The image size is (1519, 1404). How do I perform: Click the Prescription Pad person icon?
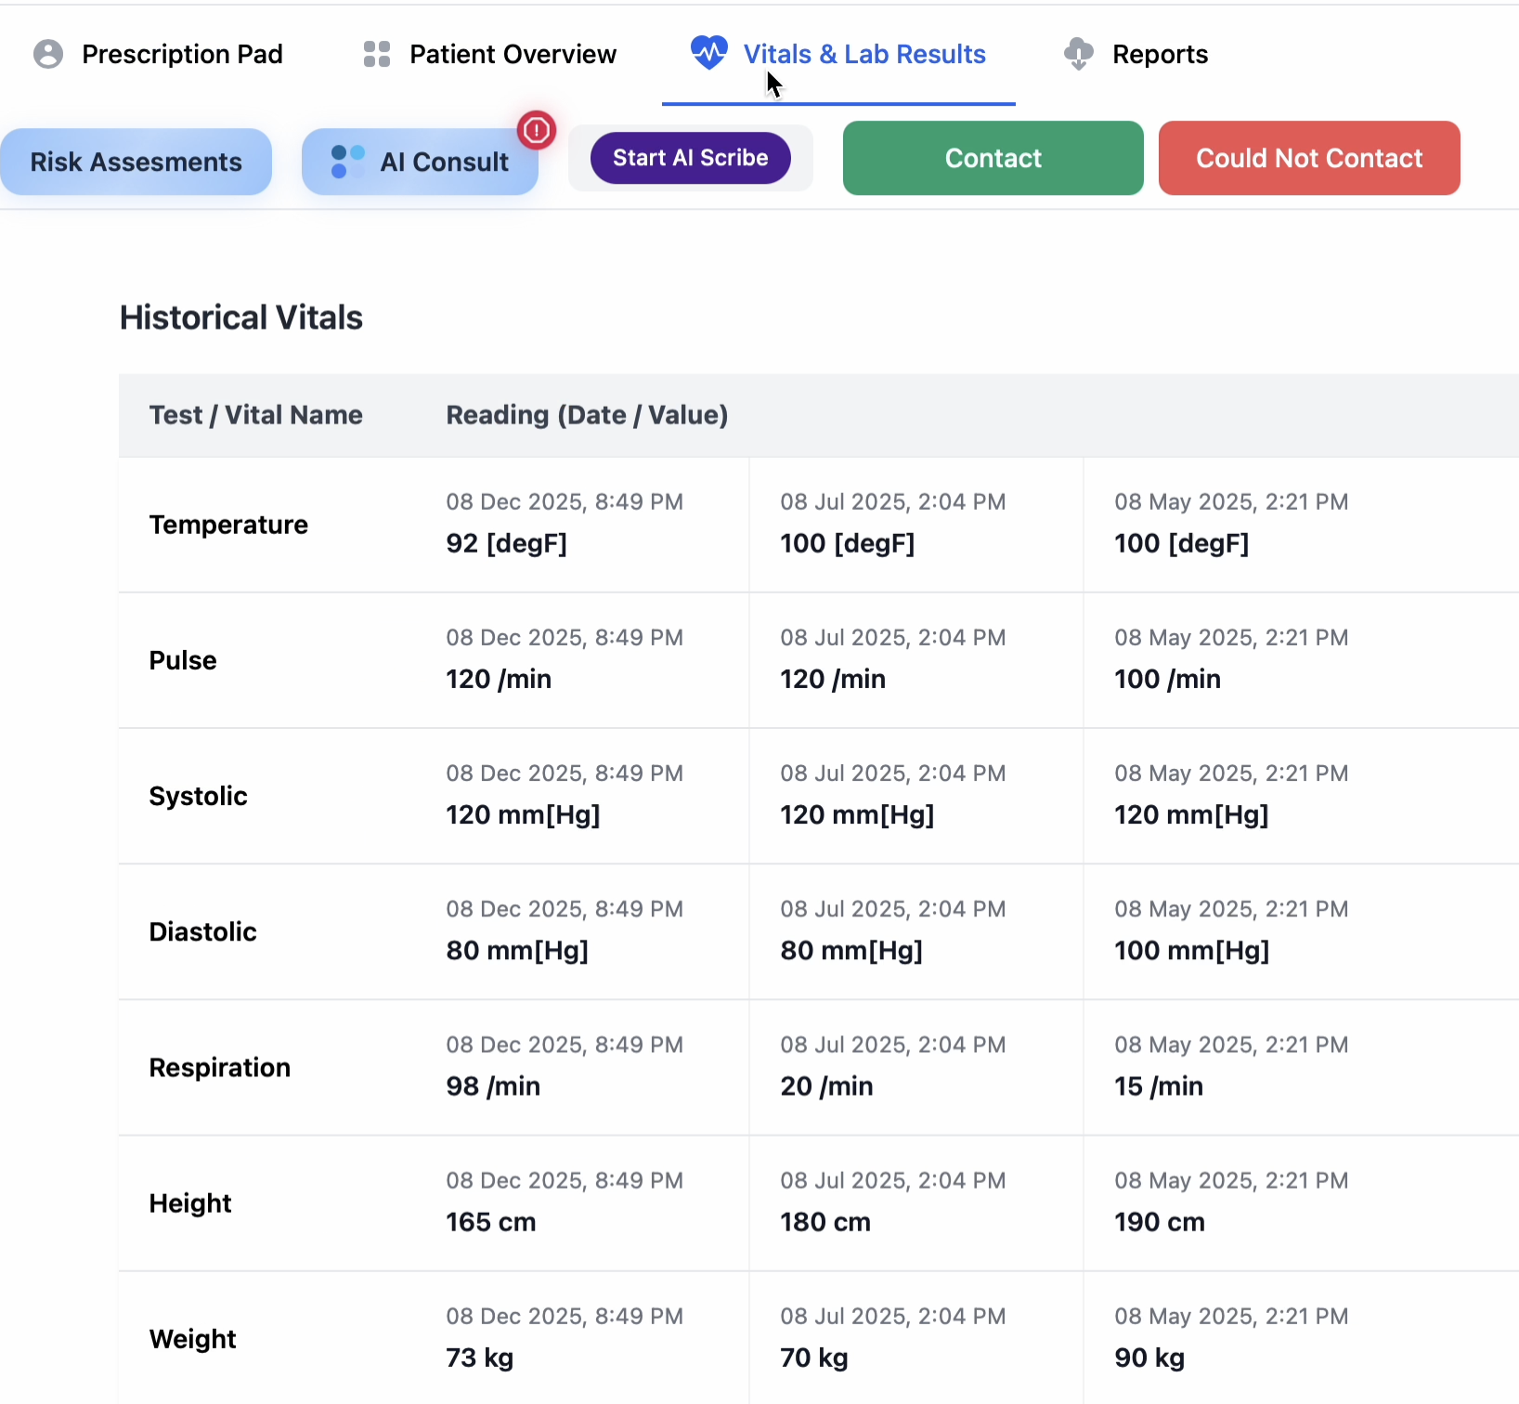pos(48,54)
